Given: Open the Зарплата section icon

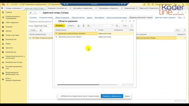Looking at the screenshot, I should point(3,48).
